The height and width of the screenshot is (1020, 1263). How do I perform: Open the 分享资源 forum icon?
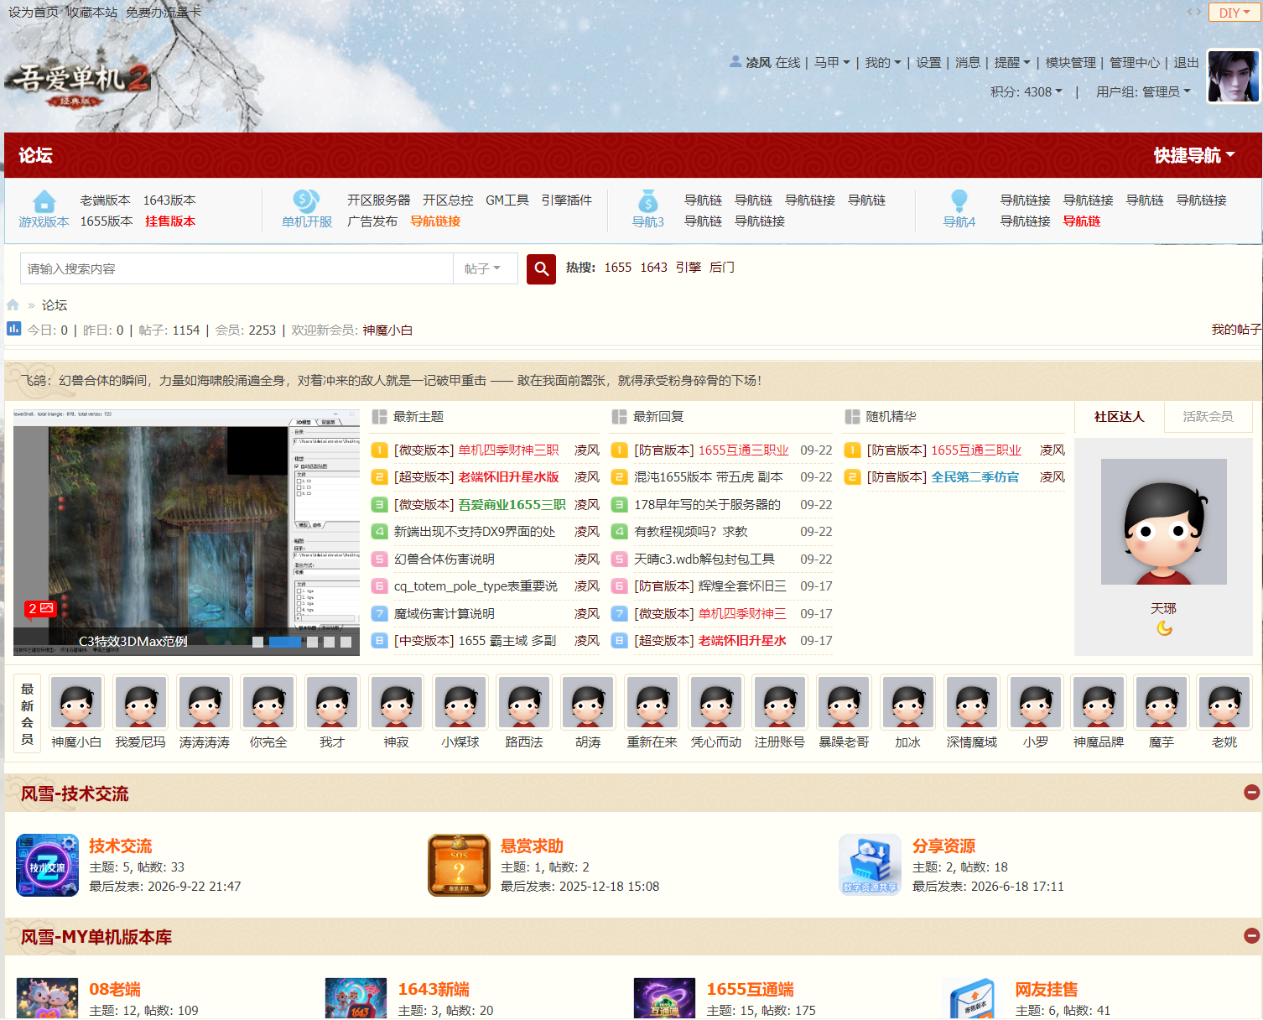pyautogui.click(x=870, y=865)
